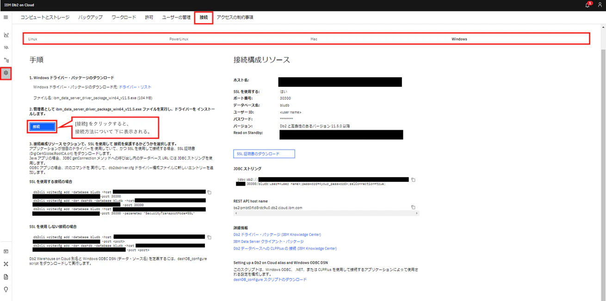The height and width of the screenshot is (301, 606).
Task: Click the port number value 30300
Action: (285, 98)
